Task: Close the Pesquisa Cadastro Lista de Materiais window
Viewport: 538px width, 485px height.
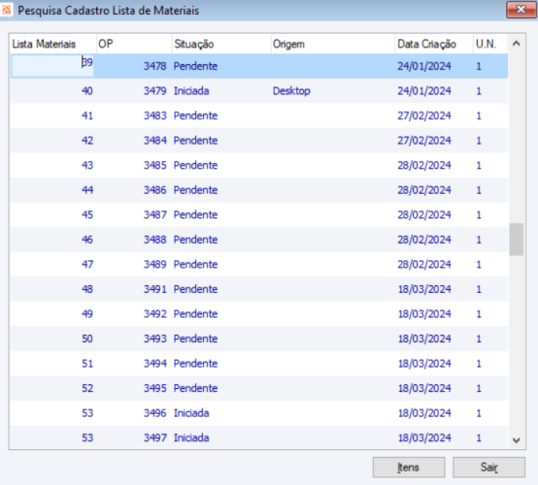Action: click(521, 10)
